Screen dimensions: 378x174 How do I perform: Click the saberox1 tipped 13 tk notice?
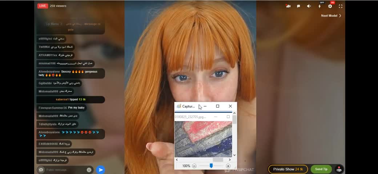71,99
